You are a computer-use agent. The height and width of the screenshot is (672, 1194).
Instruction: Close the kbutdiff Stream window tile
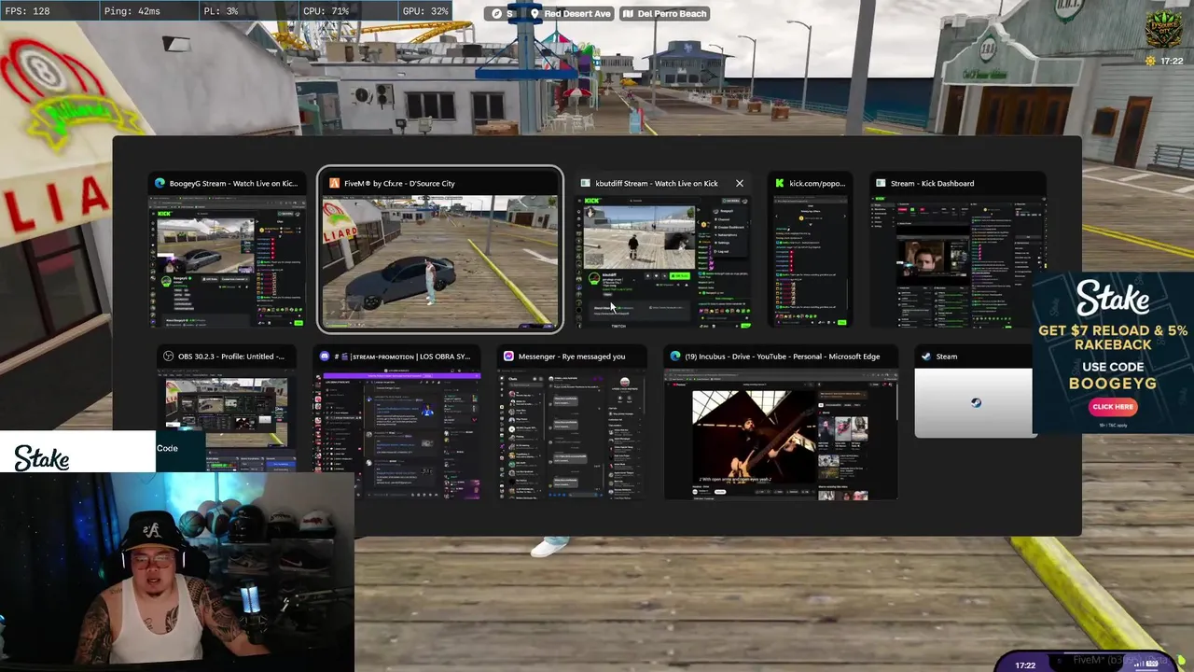pos(740,184)
